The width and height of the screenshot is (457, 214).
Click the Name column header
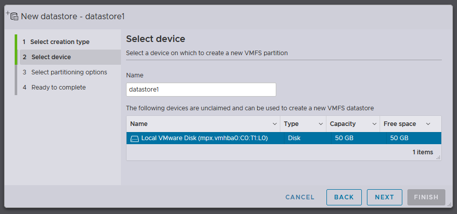(203, 124)
